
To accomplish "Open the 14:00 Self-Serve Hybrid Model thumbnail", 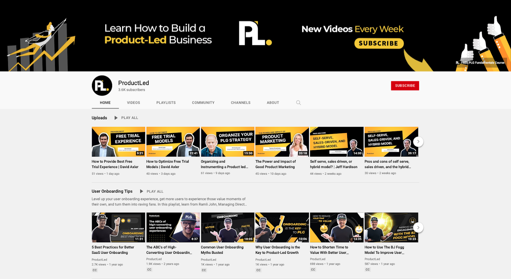I will (337, 142).
